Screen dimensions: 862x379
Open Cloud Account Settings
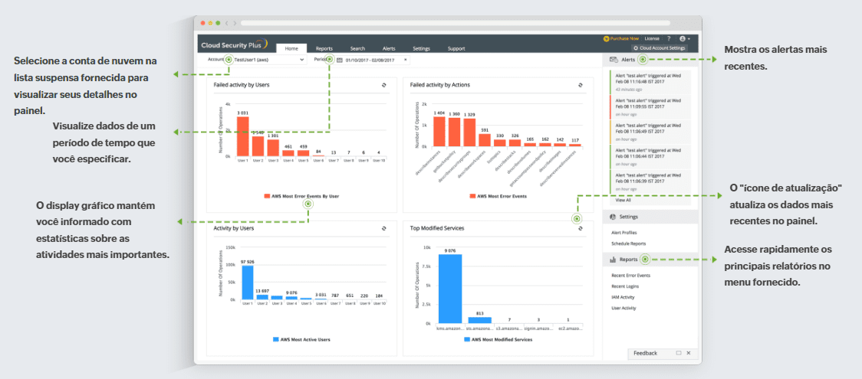click(663, 47)
